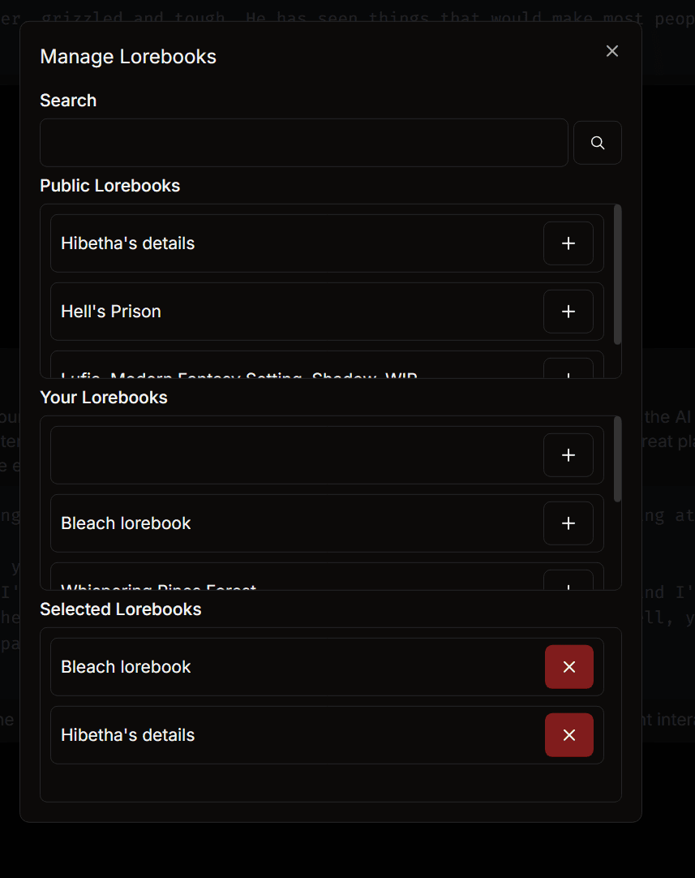Remove Hibetha's details from Selected Lorebooks
Viewport: 695px width, 878px height.
tap(569, 735)
